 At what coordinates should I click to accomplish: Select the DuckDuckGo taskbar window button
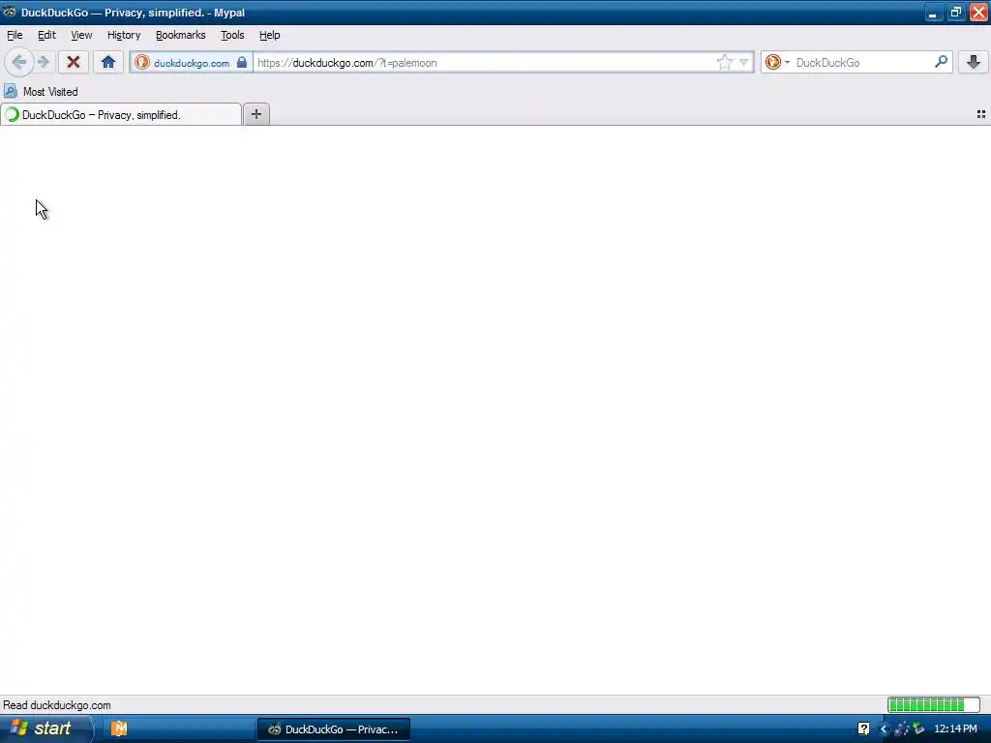[334, 729]
